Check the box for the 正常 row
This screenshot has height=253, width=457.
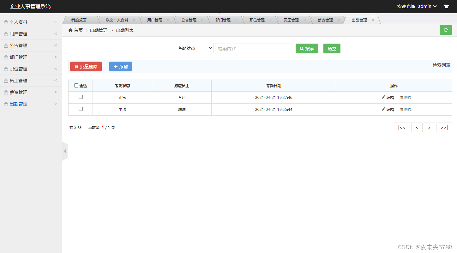click(81, 97)
